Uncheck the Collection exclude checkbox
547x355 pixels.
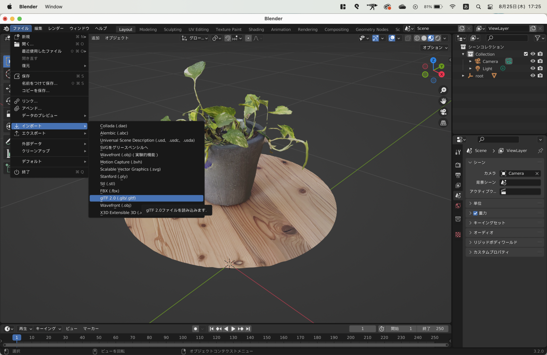(526, 54)
